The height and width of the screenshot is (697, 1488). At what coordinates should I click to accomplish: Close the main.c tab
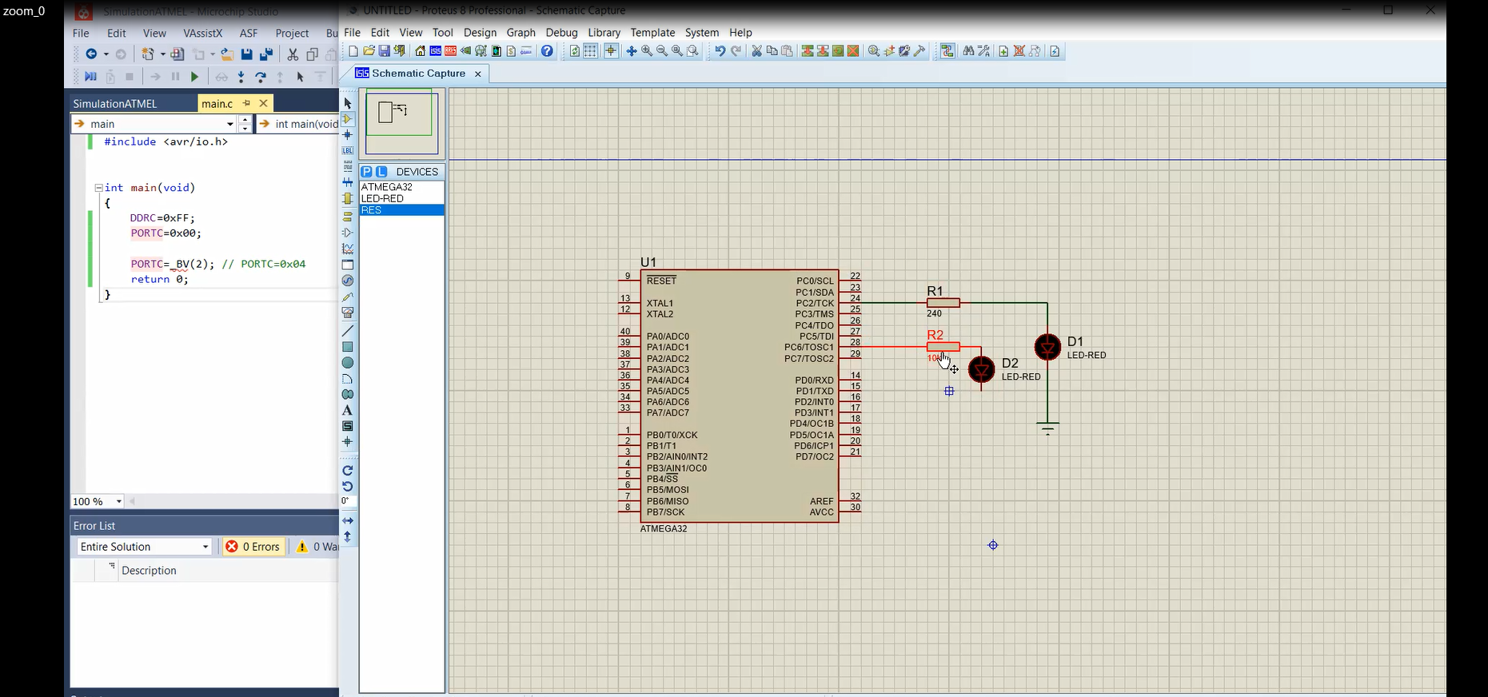[263, 103]
